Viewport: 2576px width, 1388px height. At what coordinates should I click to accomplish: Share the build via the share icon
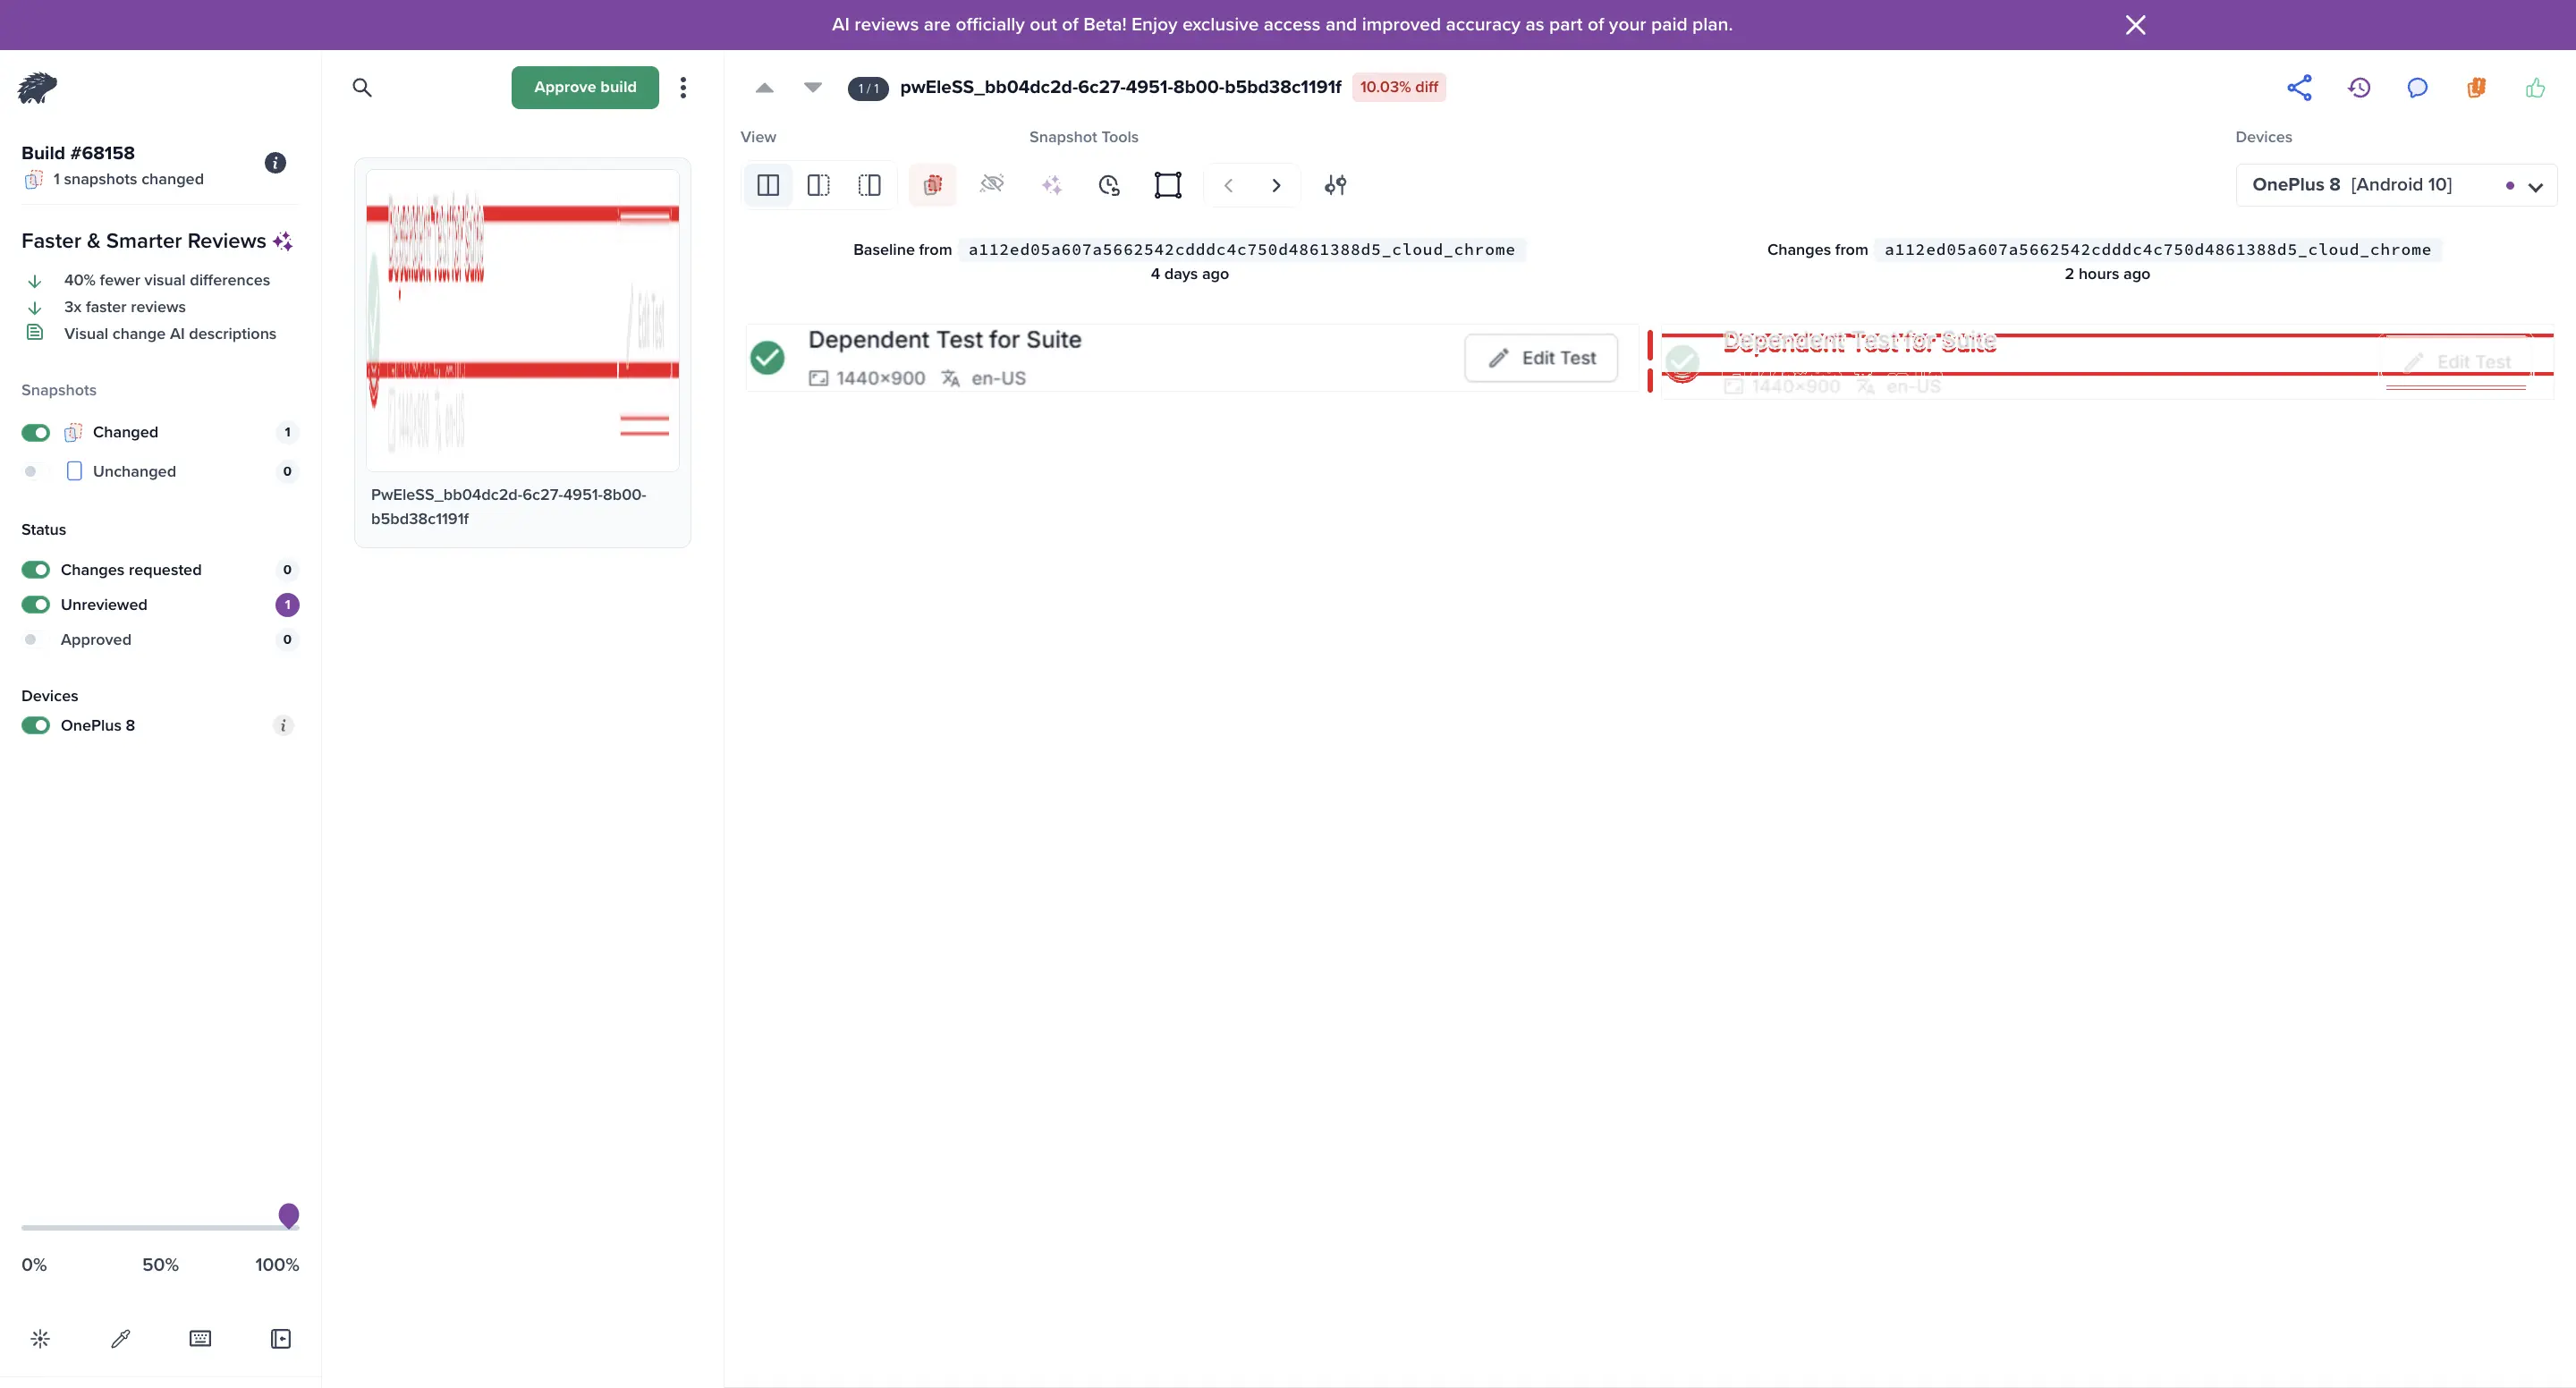pos(2299,88)
